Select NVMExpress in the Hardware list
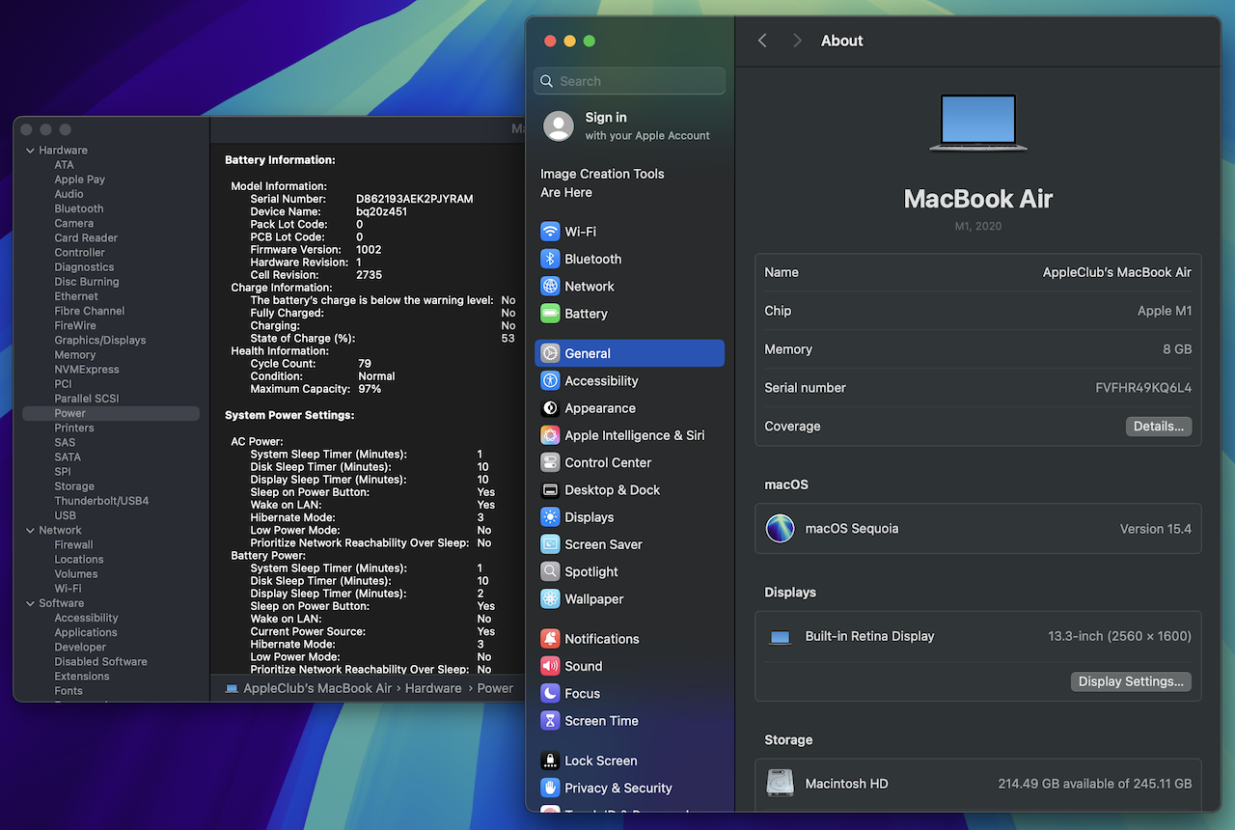 pos(87,370)
